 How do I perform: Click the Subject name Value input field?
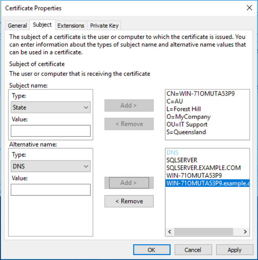51,131
